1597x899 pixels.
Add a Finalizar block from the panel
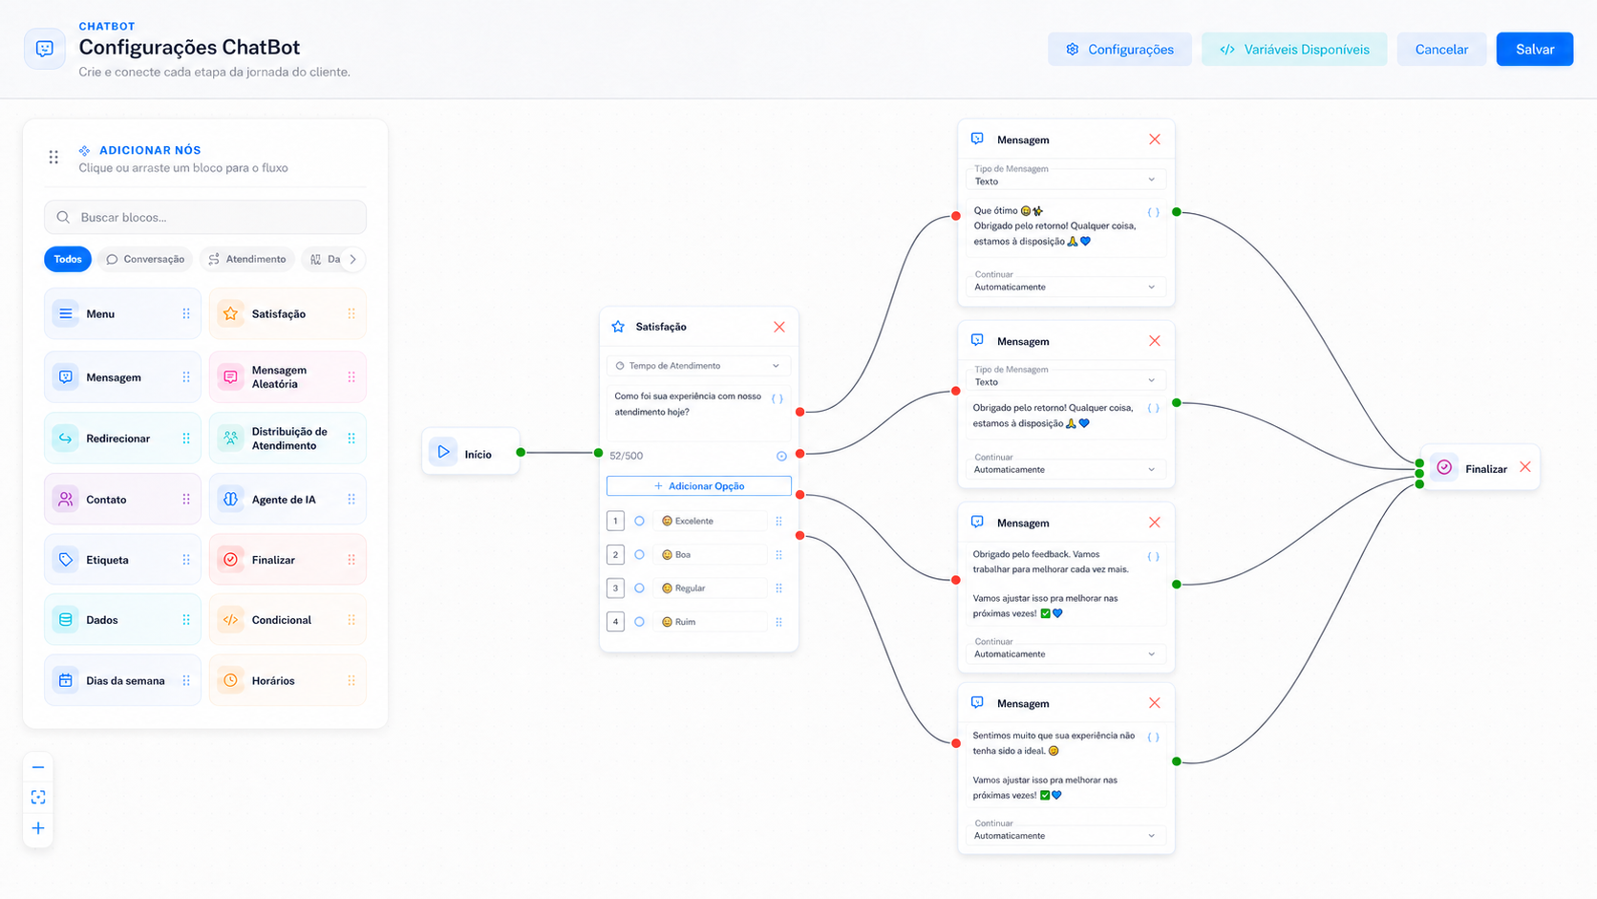point(287,560)
